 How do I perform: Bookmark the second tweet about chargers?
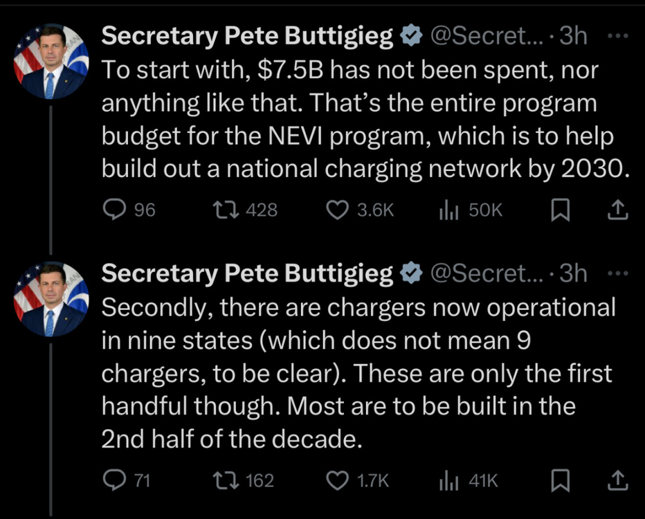pos(558,480)
